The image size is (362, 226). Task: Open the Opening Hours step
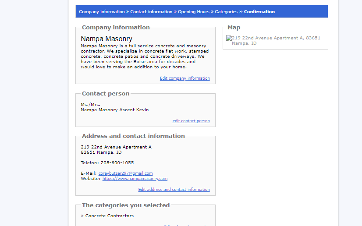point(193,12)
